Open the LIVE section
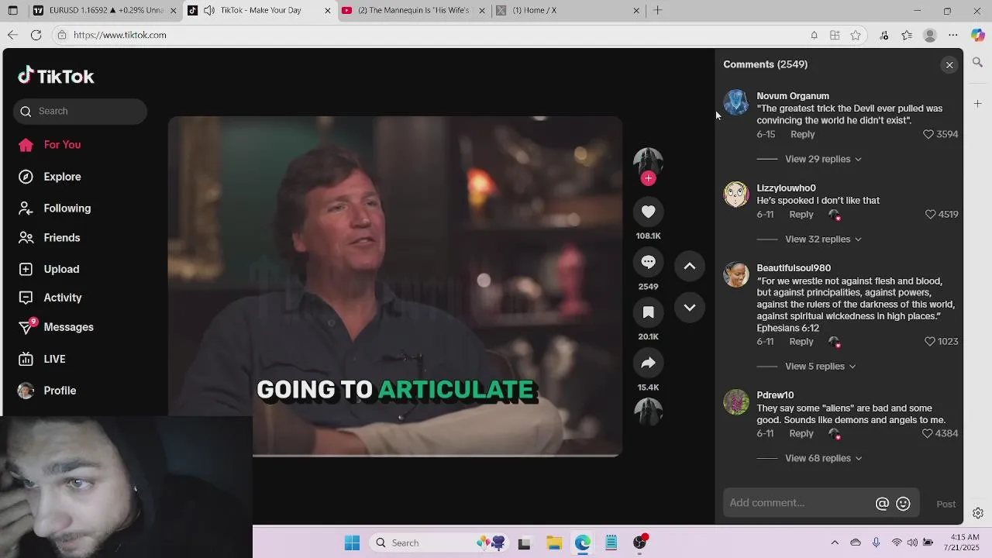The height and width of the screenshot is (558, 992). pyautogui.click(x=54, y=359)
